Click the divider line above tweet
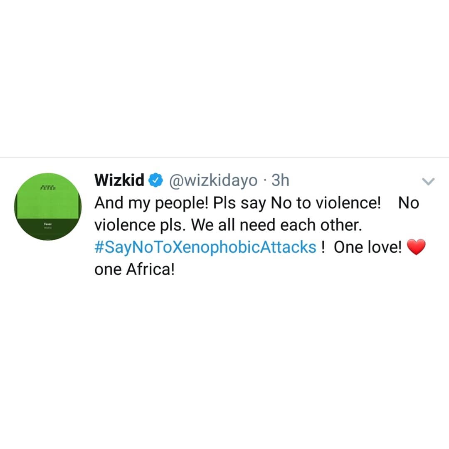The width and height of the screenshot is (449, 449). (x=224, y=158)
